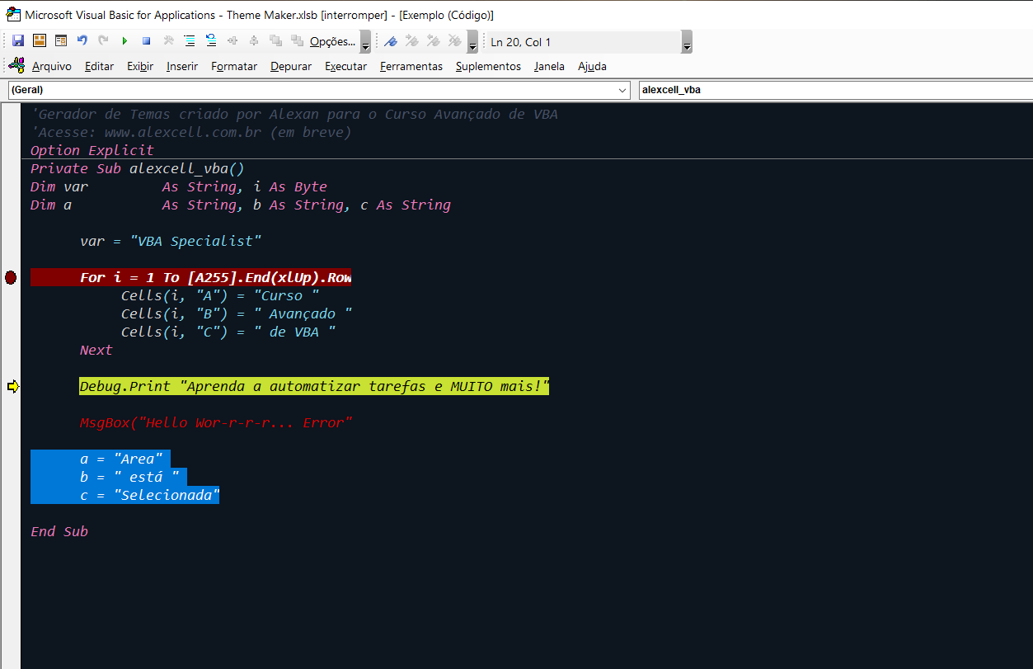Open the alexcell_vba procedure dropdown
1033x669 pixels.
[835, 90]
